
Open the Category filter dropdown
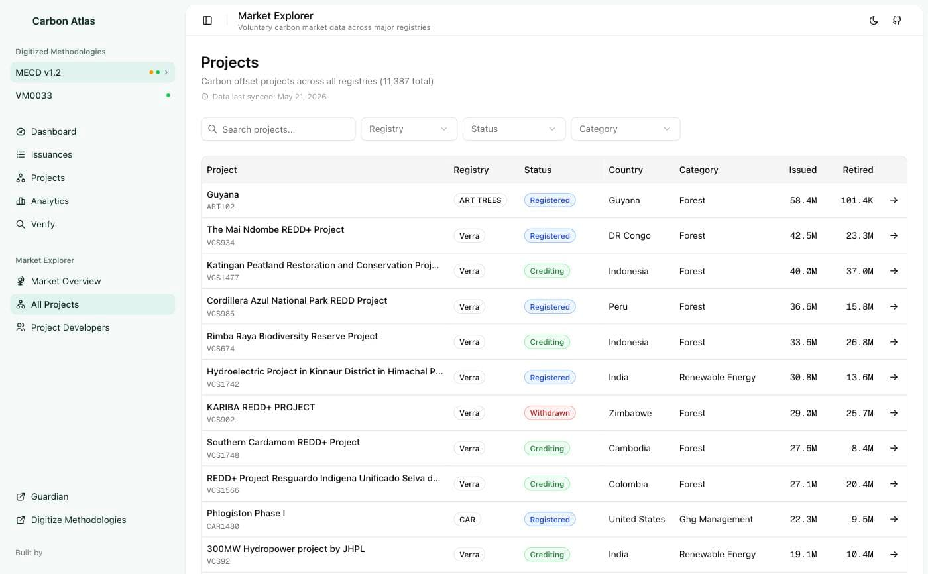click(x=625, y=129)
